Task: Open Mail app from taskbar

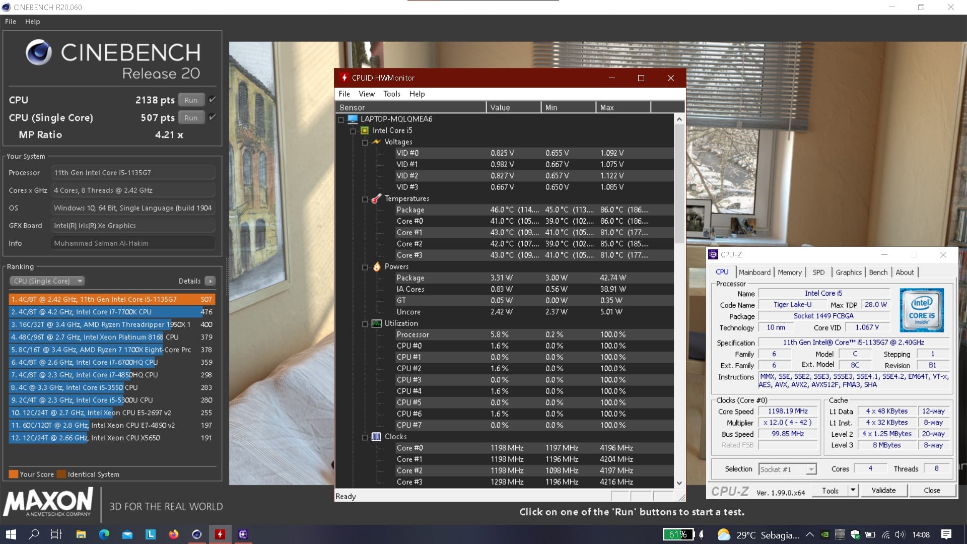Action: 127,534
